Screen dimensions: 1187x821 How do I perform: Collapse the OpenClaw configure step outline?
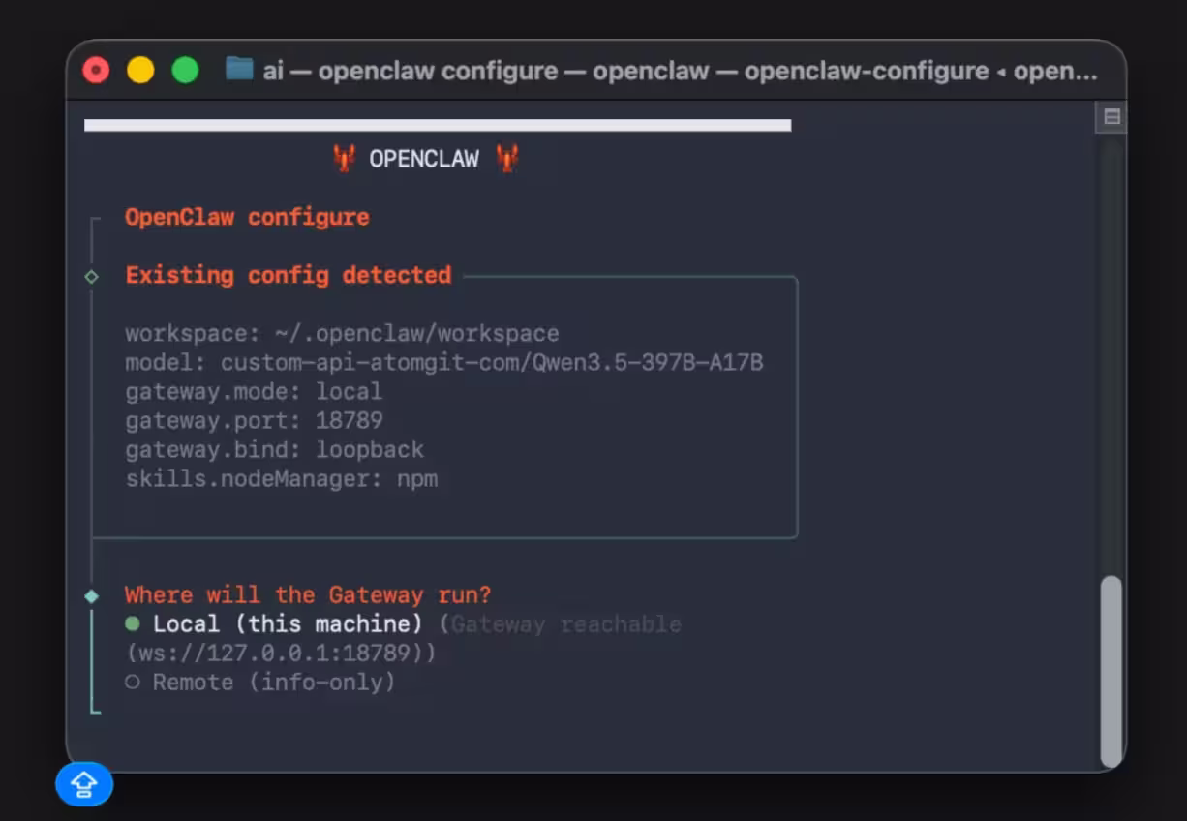pos(246,217)
